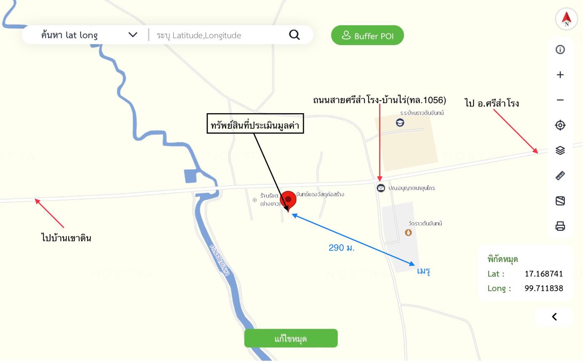
Task: Zoom in with the plus icon
Action: pos(560,75)
